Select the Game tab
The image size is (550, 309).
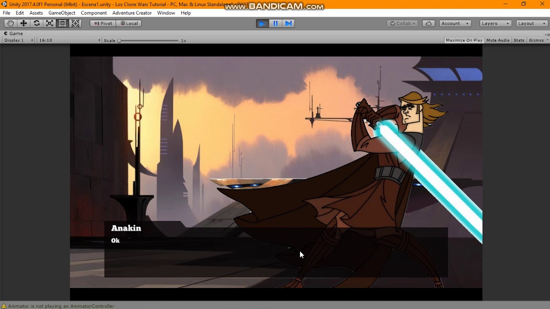tap(13, 33)
